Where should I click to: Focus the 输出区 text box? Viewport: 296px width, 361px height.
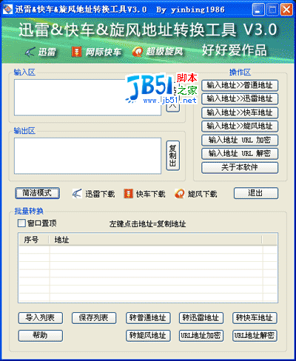[x=87, y=156]
